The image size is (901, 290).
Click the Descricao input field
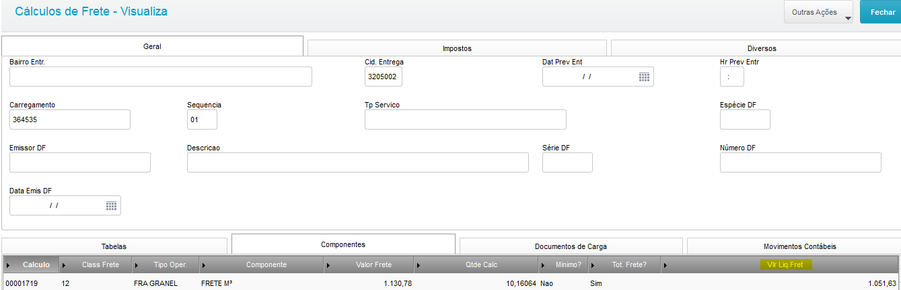coord(358,162)
